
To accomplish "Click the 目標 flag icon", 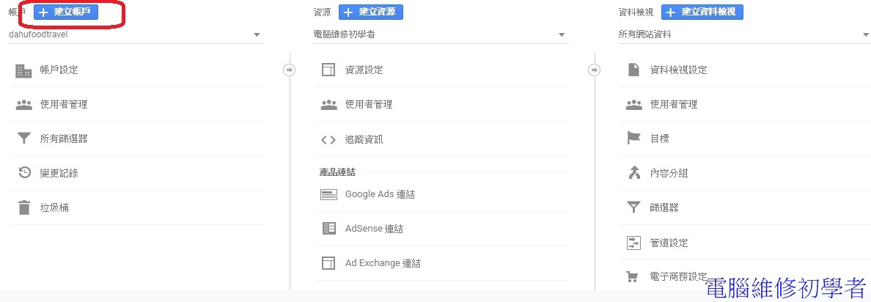I will [633, 139].
